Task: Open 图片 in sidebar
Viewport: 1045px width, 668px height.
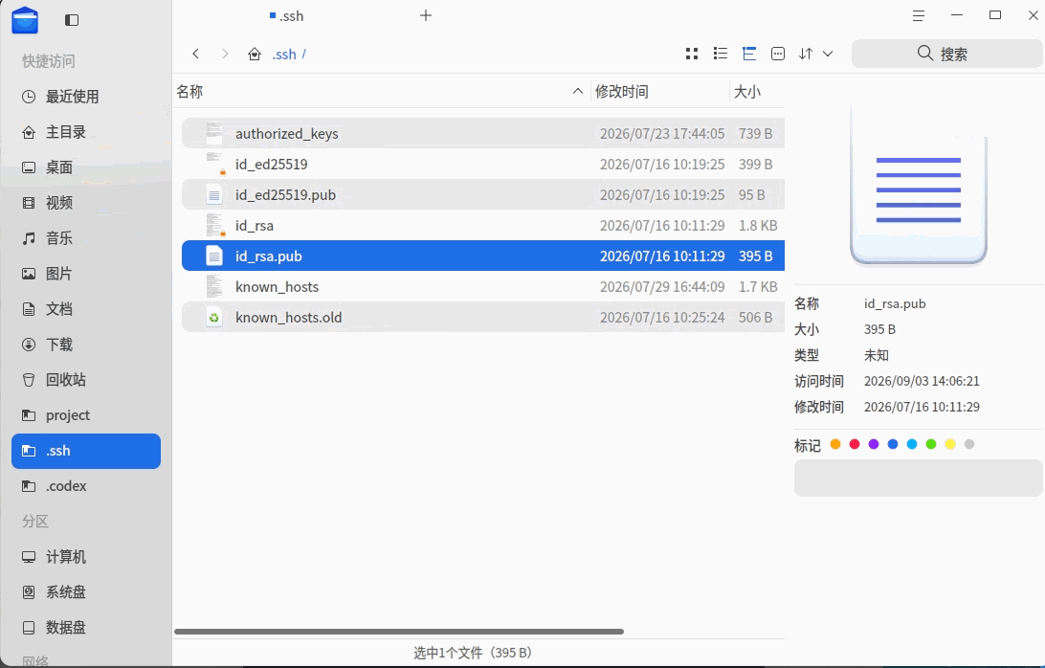Action: (x=86, y=274)
